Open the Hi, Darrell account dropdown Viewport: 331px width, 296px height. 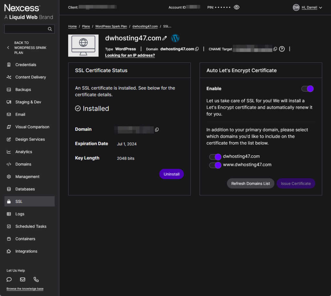point(312,8)
